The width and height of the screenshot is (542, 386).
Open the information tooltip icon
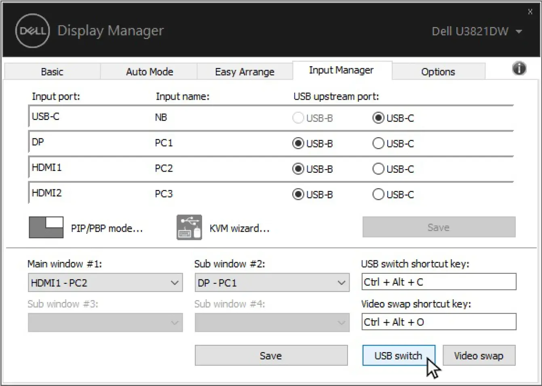click(519, 69)
